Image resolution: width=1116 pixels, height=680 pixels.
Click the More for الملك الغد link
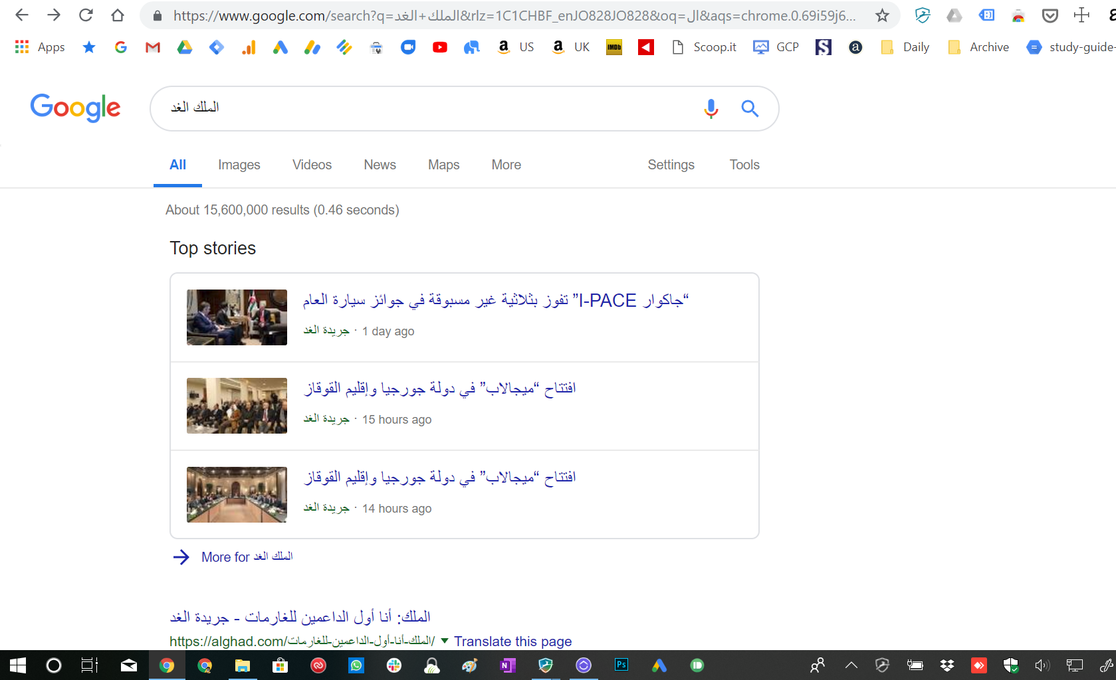pyautogui.click(x=247, y=556)
